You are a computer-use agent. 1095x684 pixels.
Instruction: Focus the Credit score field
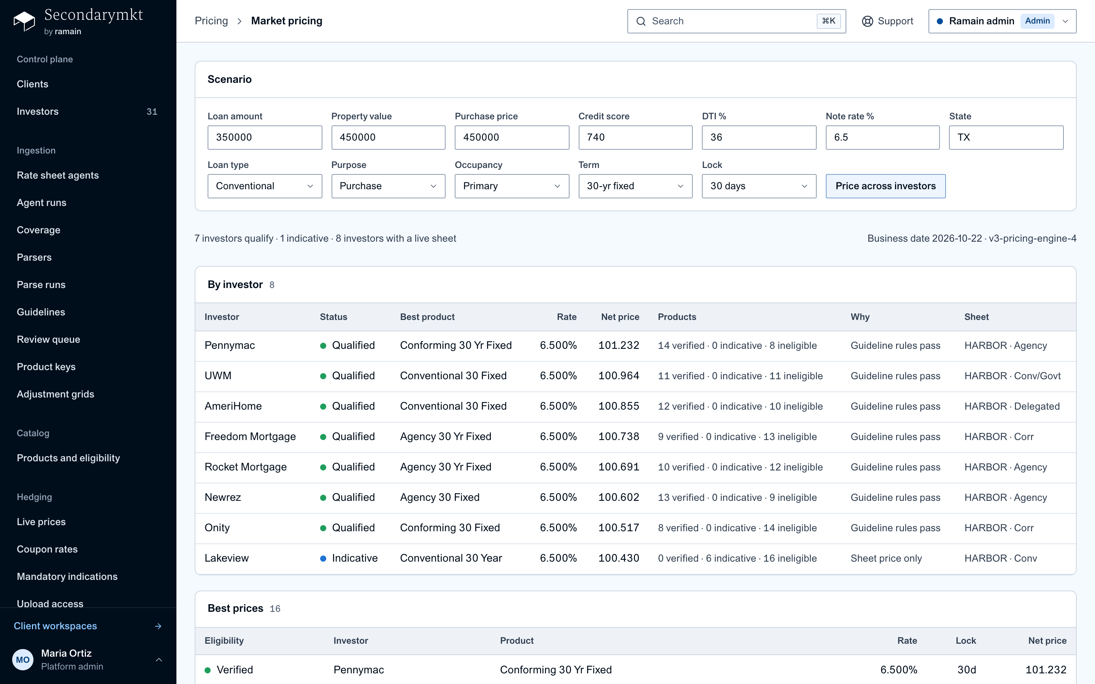click(x=635, y=138)
